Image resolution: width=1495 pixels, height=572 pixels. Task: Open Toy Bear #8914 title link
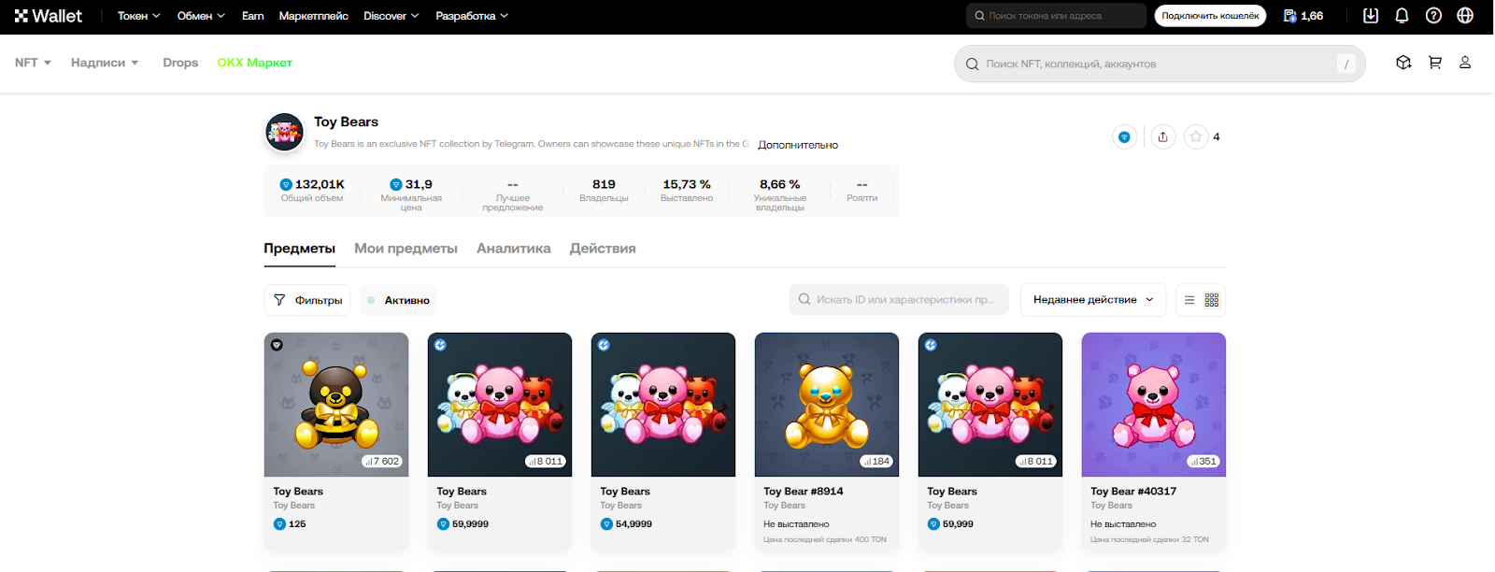[x=804, y=492]
